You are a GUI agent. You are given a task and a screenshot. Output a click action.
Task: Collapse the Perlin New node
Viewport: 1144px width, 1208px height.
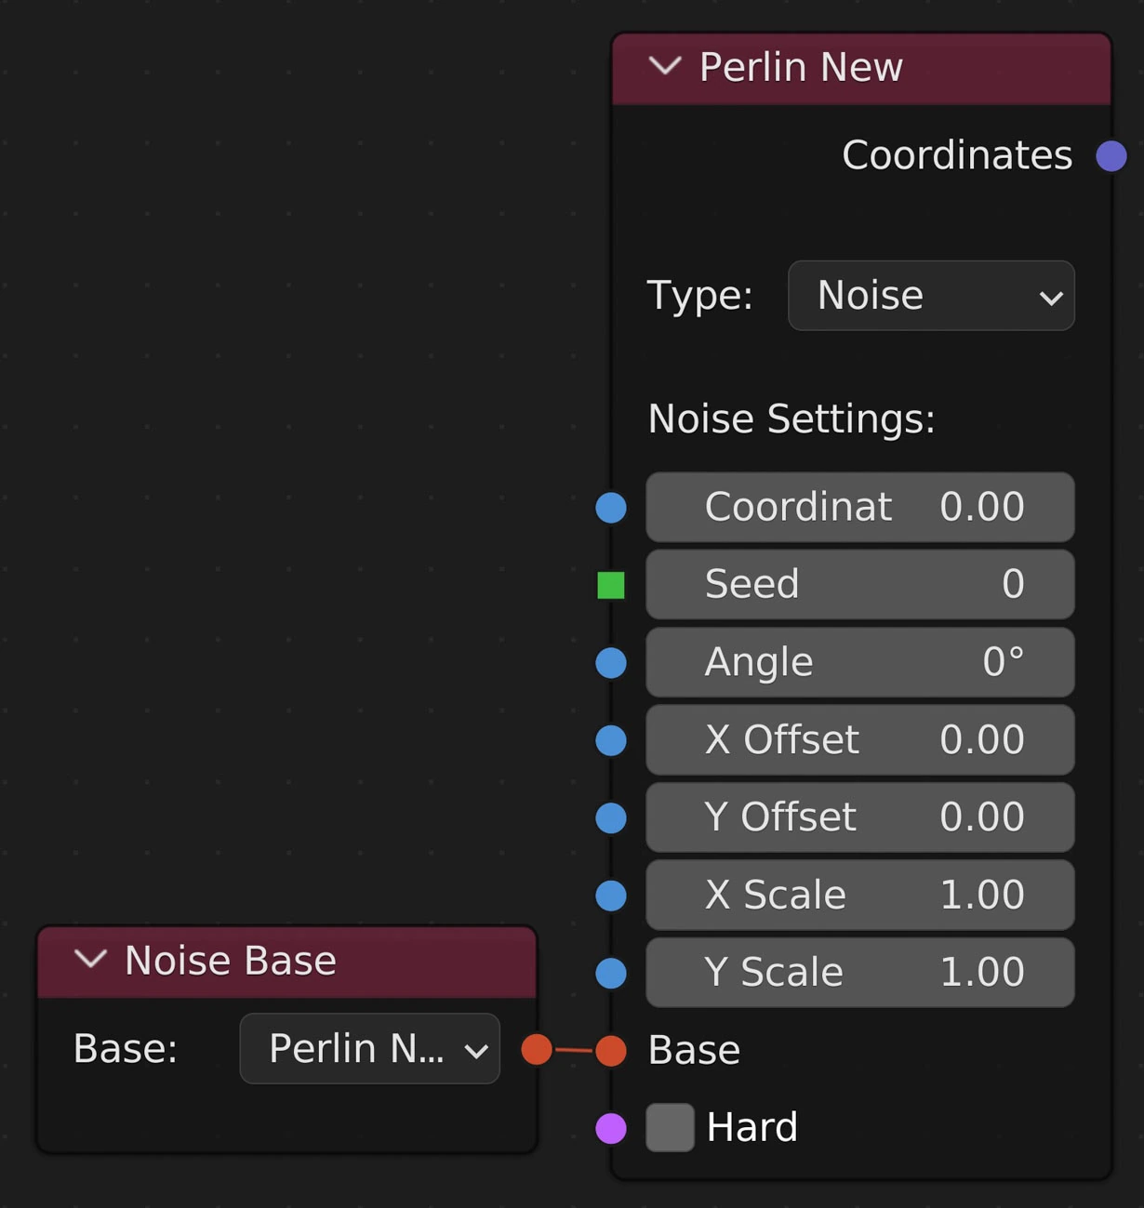(x=665, y=67)
